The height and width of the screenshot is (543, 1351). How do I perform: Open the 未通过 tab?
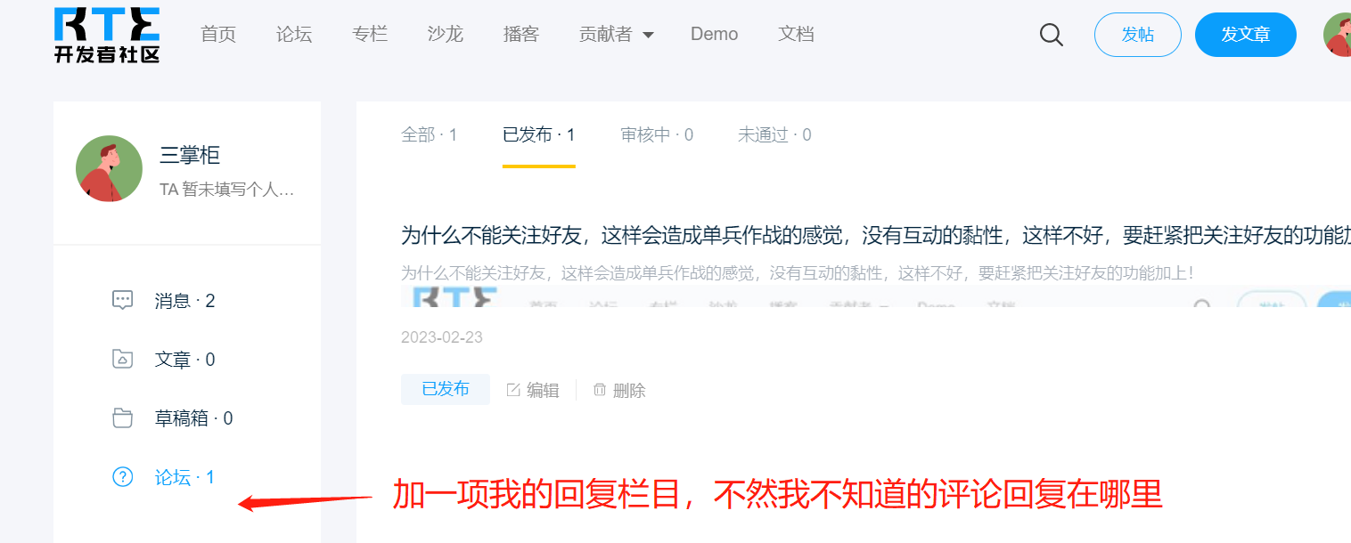pos(774,135)
